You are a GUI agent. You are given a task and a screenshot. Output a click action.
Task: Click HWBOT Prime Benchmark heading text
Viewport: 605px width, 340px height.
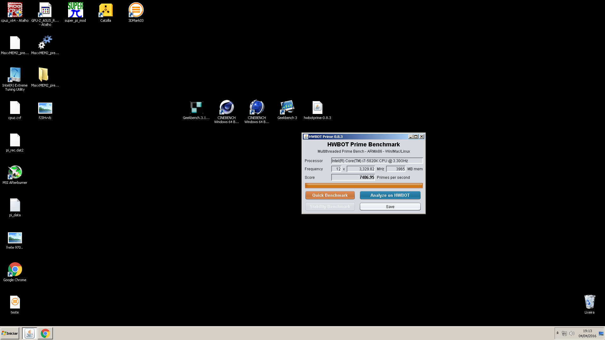click(364, 144)
